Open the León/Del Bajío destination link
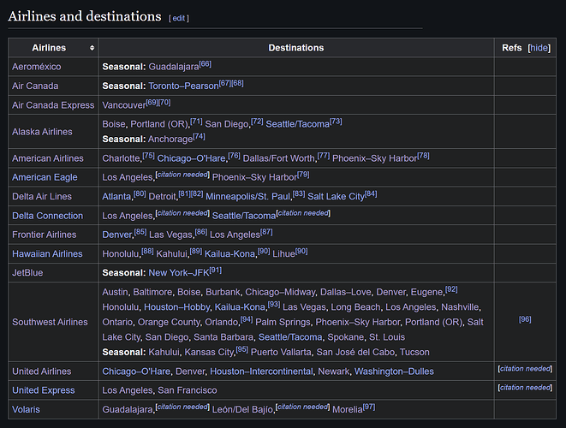Viewport: 566px width, 428px height. click(x=242, y=409)
